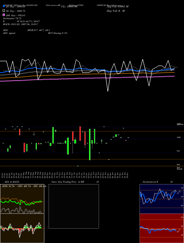Click the ADX (MGR) 0.7, 40.7, 40.1 values
The height and width of the screenshot is (243, 184).
(x=38, y=30)
